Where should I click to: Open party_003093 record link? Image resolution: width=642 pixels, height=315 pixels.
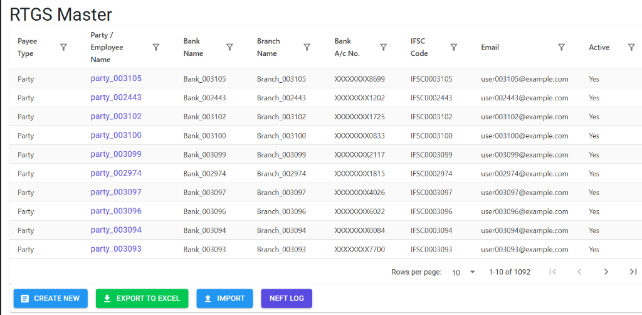coord(116,248)
